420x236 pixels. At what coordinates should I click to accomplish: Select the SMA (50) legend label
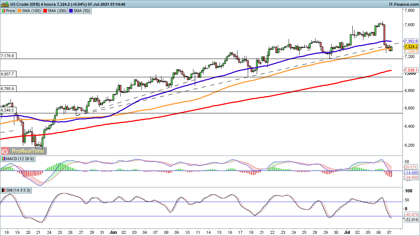click(81, 11)
